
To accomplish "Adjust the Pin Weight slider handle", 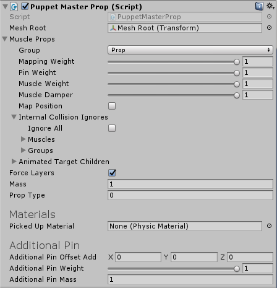I will tap(237, 73).
